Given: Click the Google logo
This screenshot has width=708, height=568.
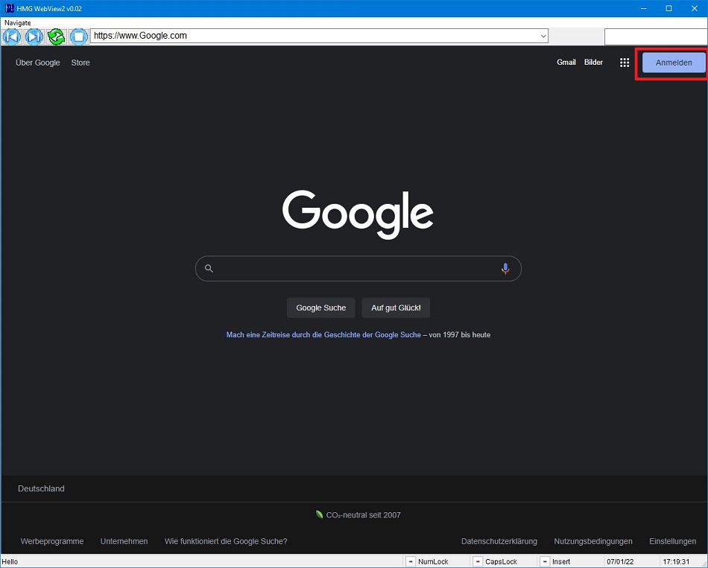Looking at the screenshot, I should tap(358, 214).
